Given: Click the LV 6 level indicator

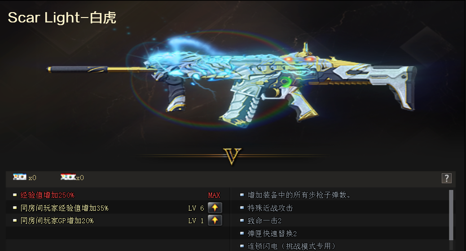Looking at the screenshot, I should click(x=196, y=208).
